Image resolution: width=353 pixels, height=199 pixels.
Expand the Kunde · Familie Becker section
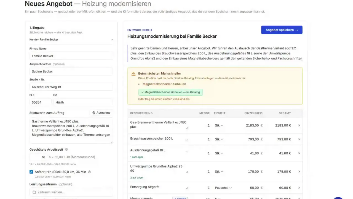pos(71,40)
